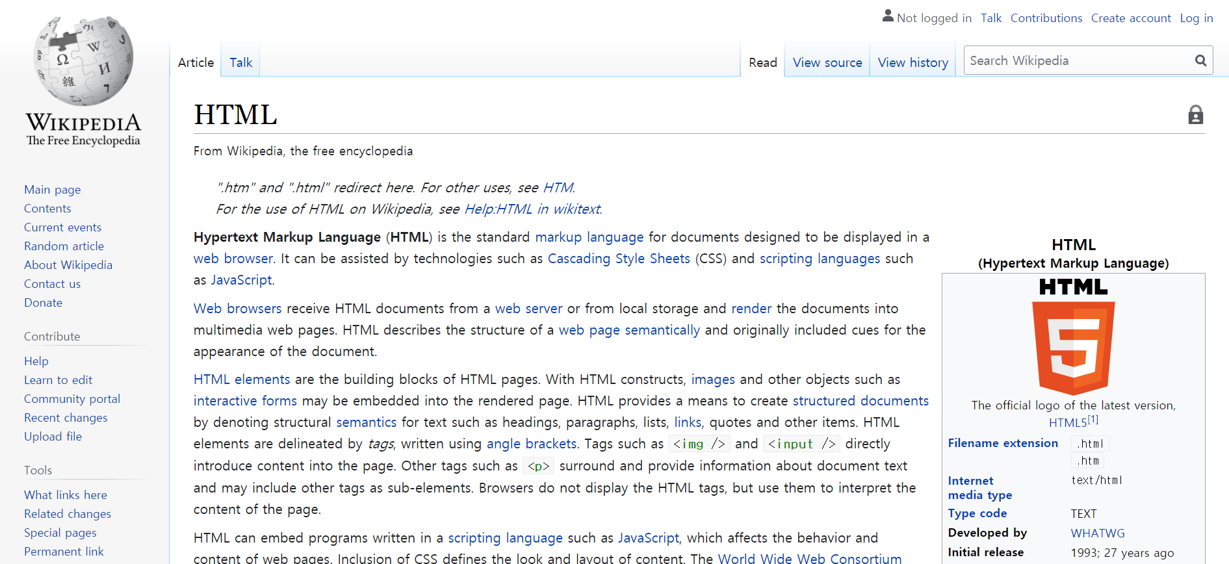The height and width of the screenshot is (564, 1229).
Task: Select the Read tab
Action: coord(762,62)
